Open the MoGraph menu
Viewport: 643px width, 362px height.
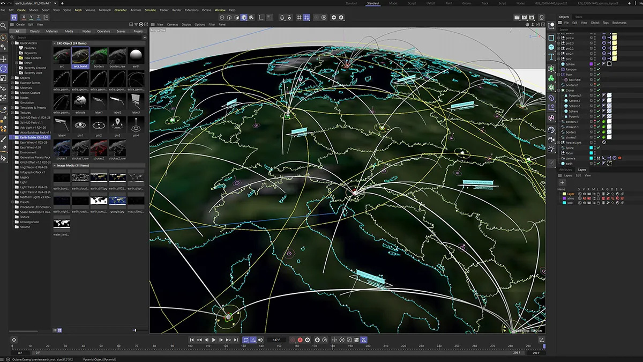pos(105,10)
